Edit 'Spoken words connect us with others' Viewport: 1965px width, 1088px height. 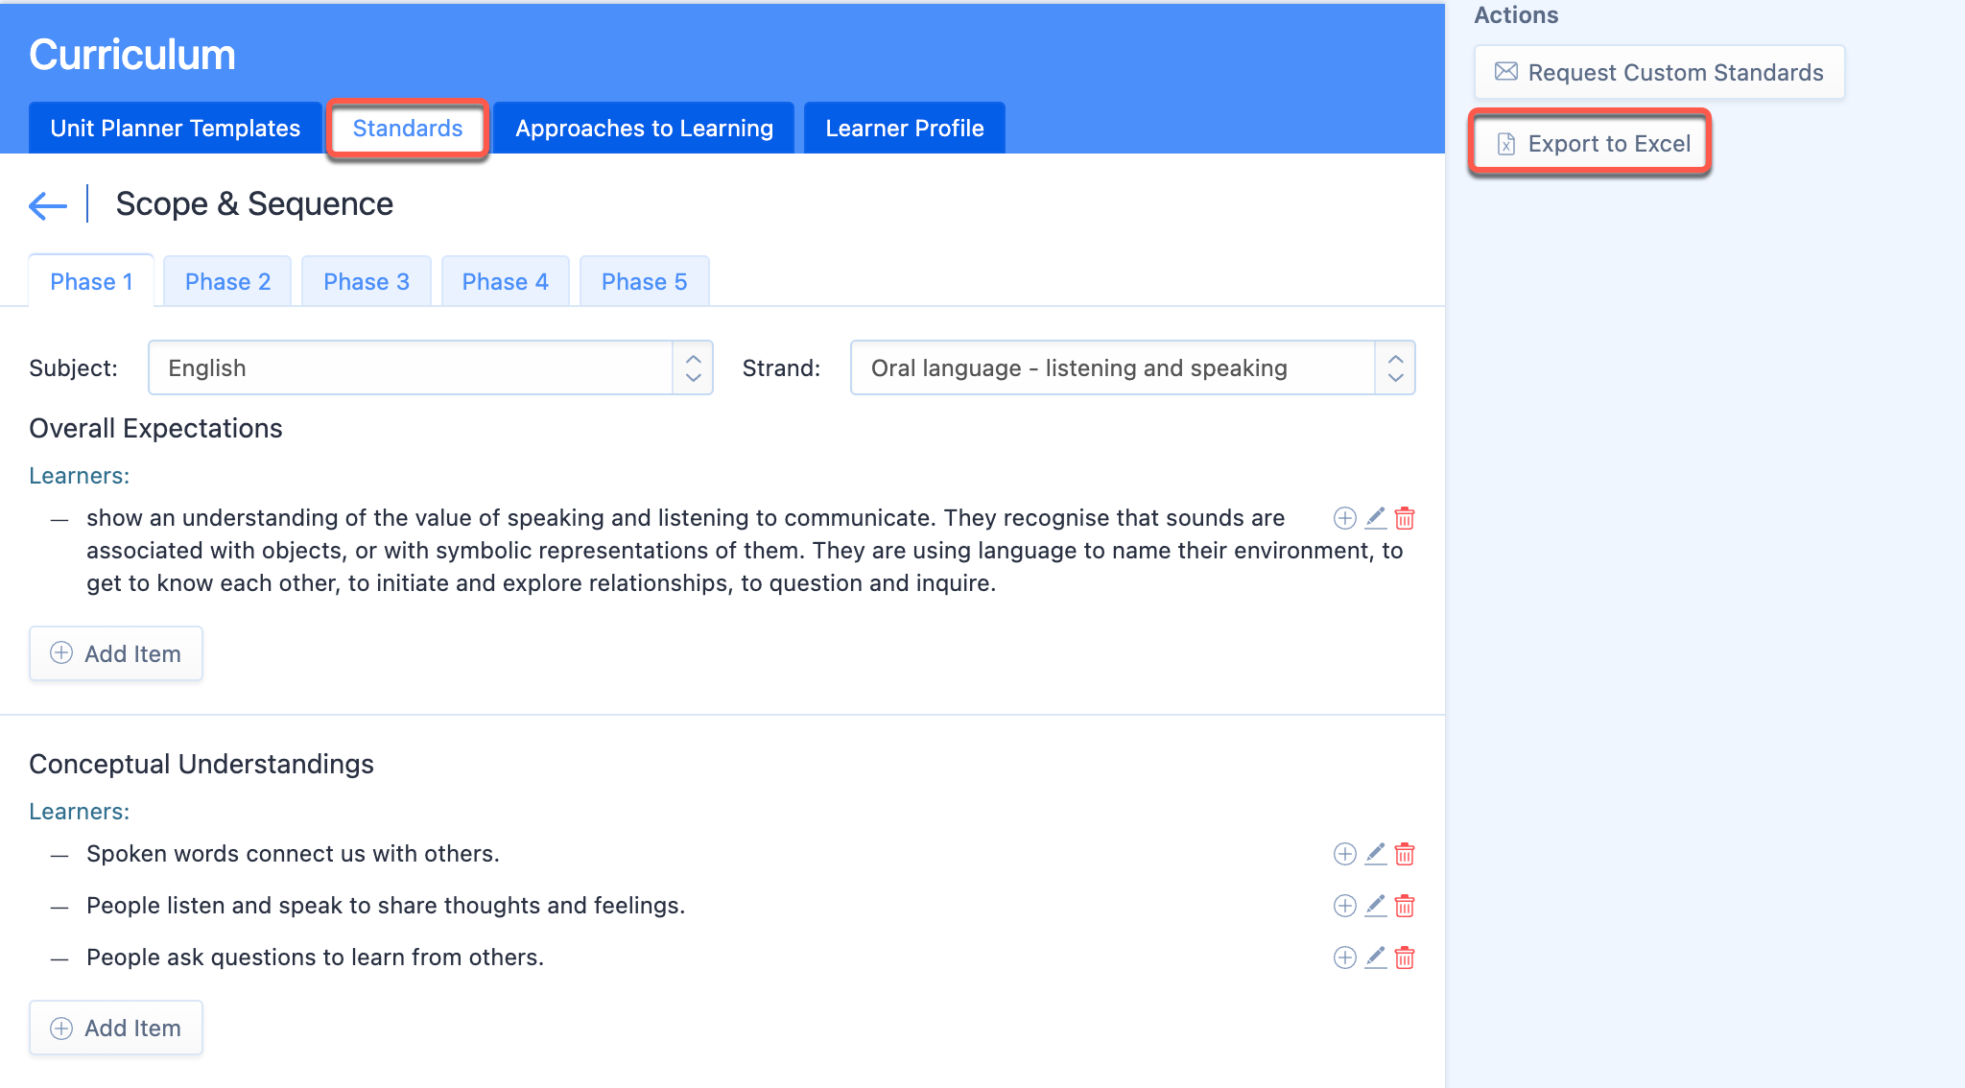click(x=1375, y=854)
